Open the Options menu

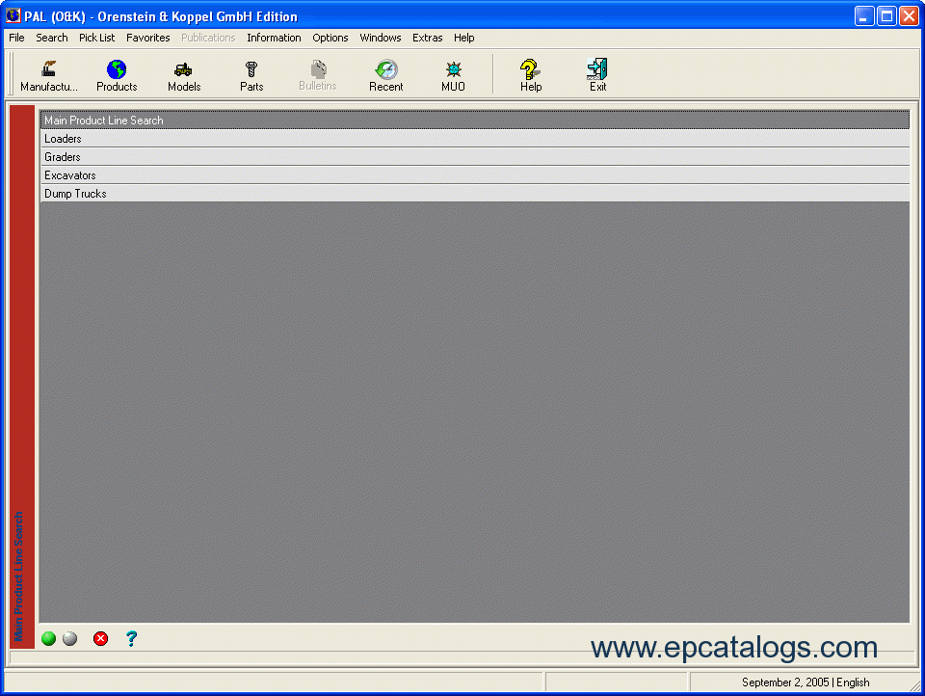click(x=330, y=38)
